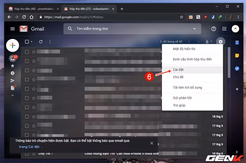Open the Google apps grid
246x163 pixels.
pos(224,29)
